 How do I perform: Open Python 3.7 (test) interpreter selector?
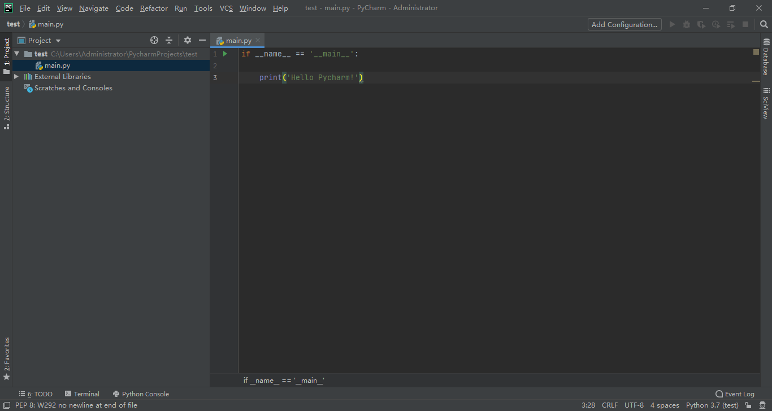point(712,405)
